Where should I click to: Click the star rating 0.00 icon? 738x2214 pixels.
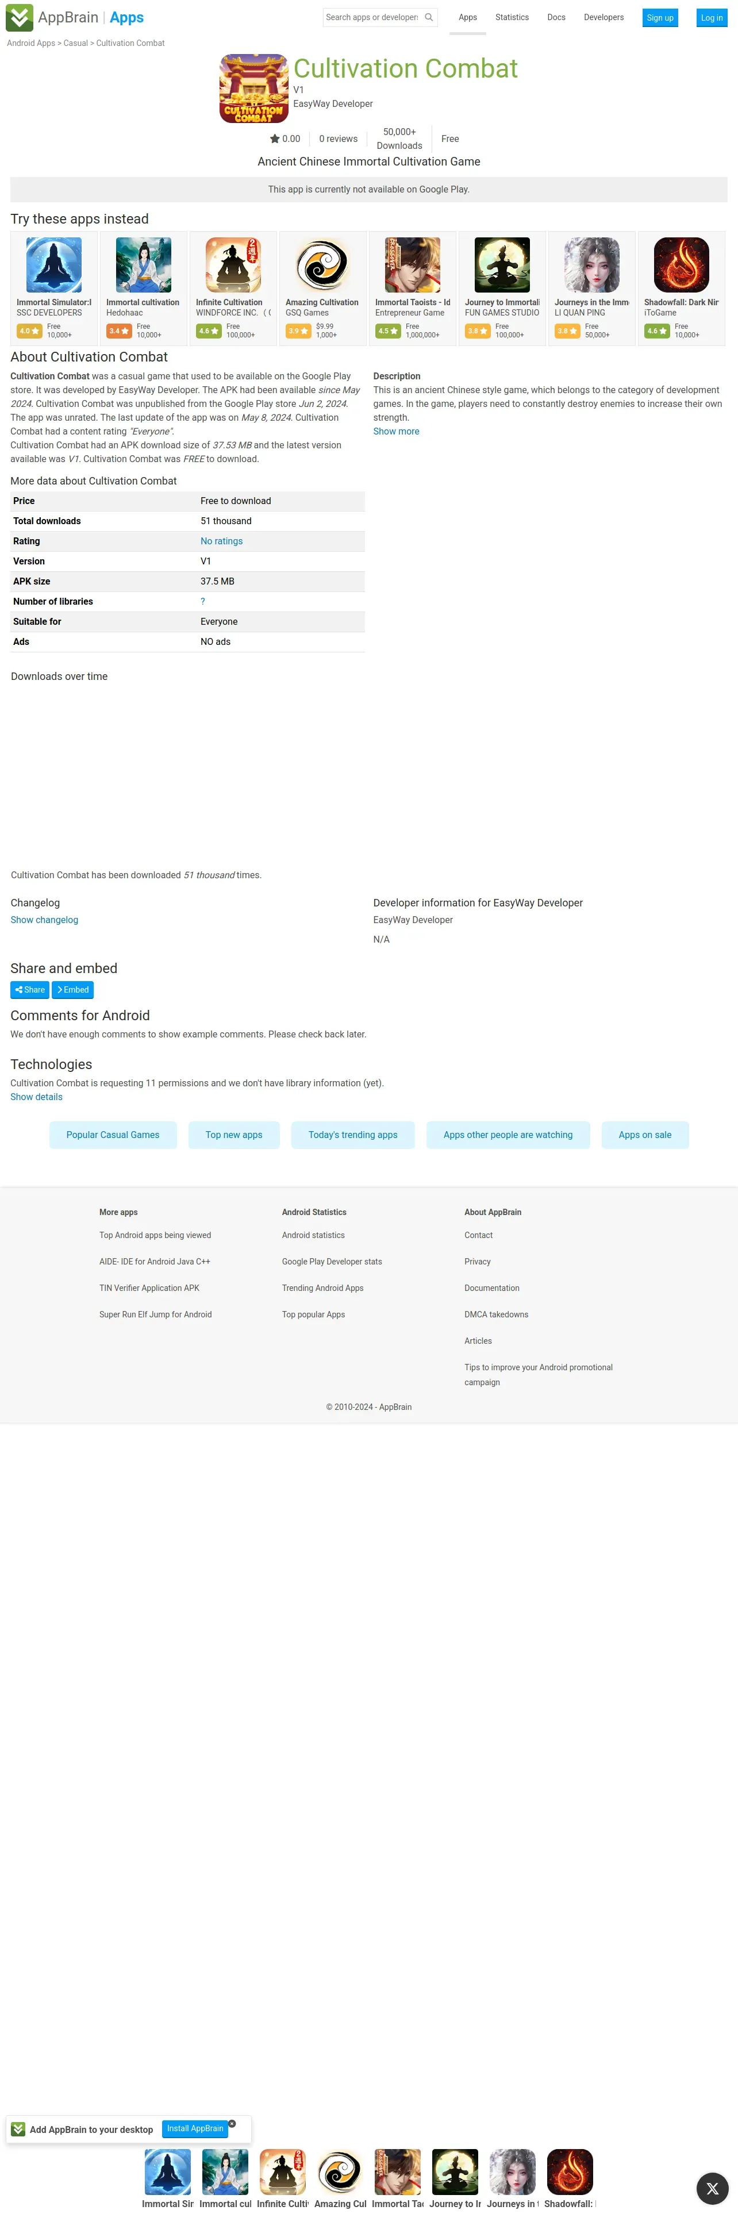(275, 139)
